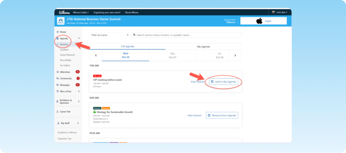
Task: Click the green Keynote tag
Action: tap(97, 108)
